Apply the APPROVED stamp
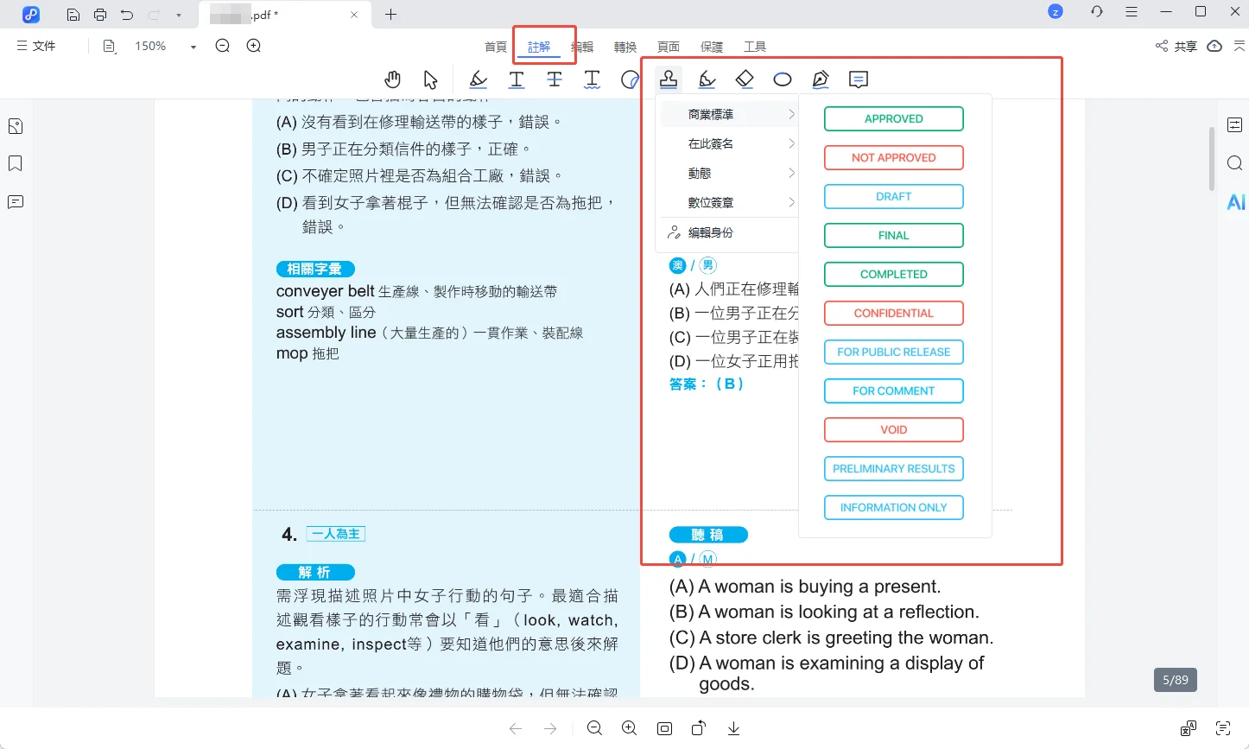This screenshot has width=1249, height=749. click(x=893, y=118)
